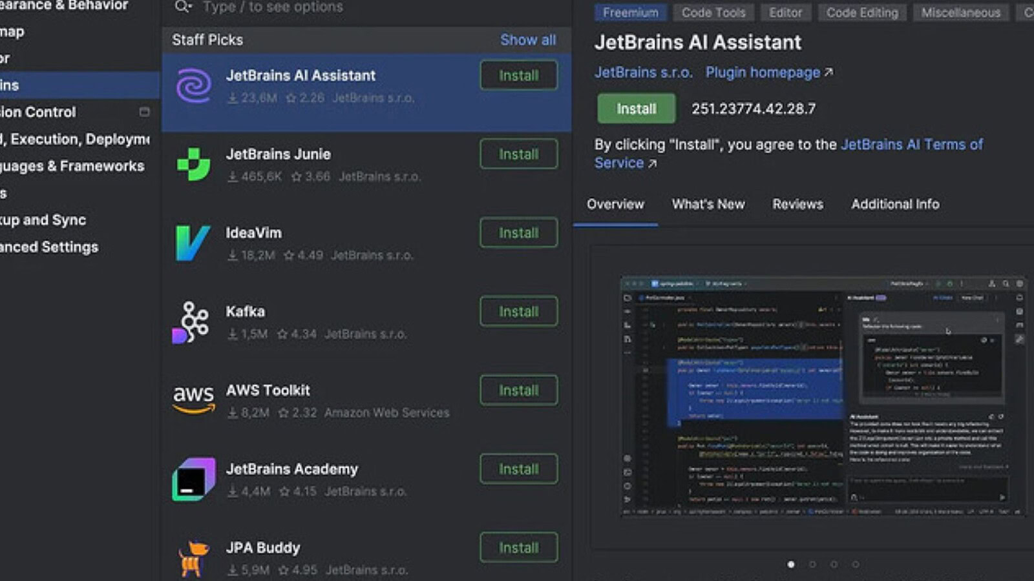The image size is (1034, 581).
Task: Show all Staff Picks plugins
Action: tap(528, 40)
